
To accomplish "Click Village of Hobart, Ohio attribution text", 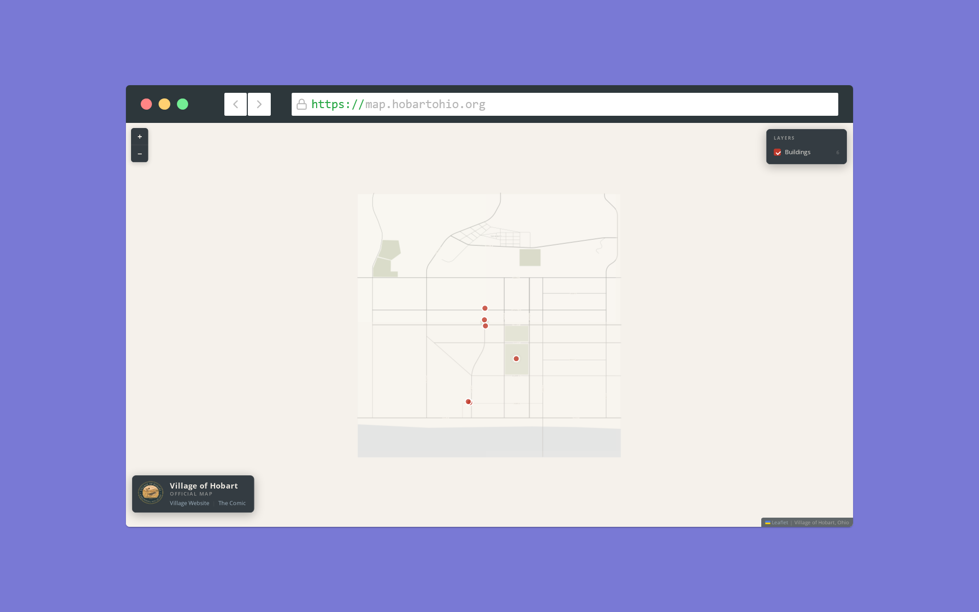I will click(821, 522).
